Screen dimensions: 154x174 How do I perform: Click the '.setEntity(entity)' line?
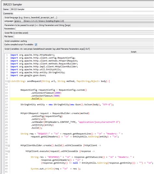coord(42,125)
